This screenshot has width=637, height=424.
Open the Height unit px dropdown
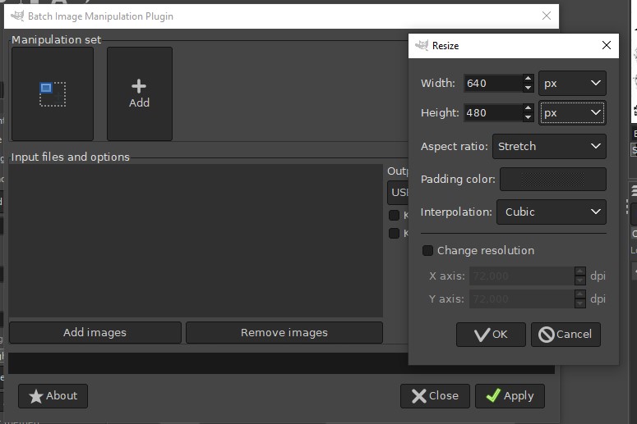click(572, 112)
